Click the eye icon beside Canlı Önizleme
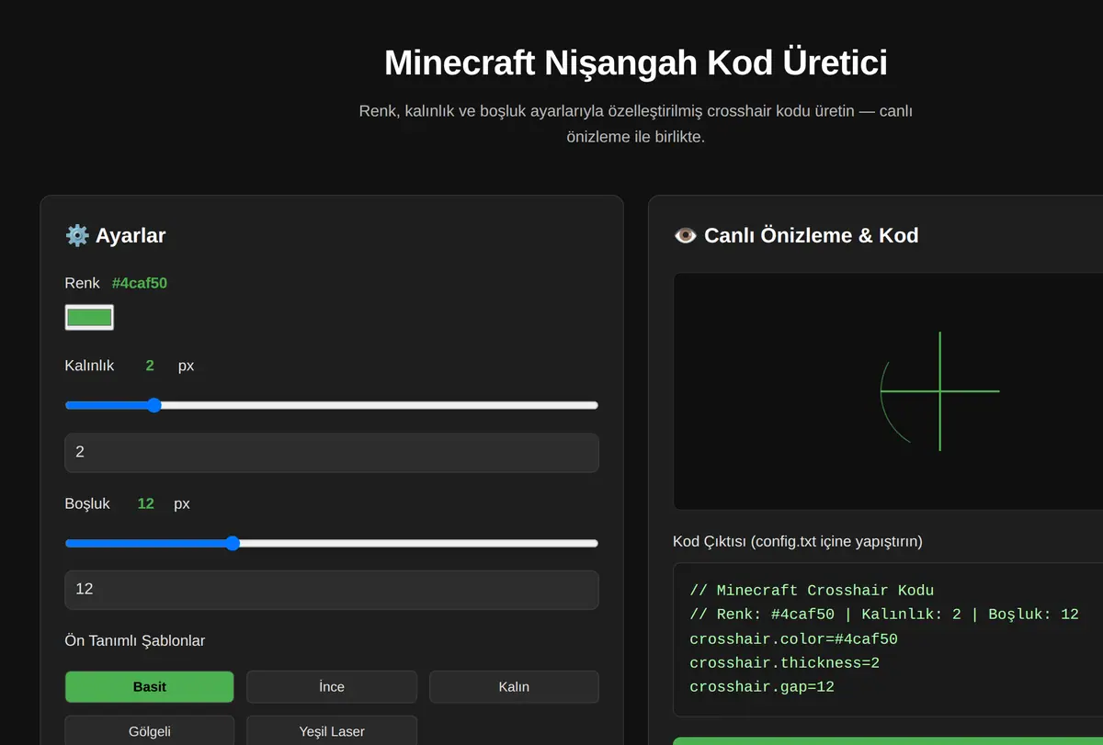 [686, 235]
